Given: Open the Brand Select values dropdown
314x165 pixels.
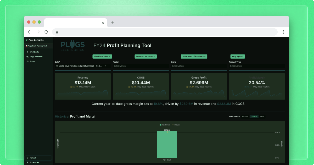Looking at the screenshot, I should [x=199, y=66].
